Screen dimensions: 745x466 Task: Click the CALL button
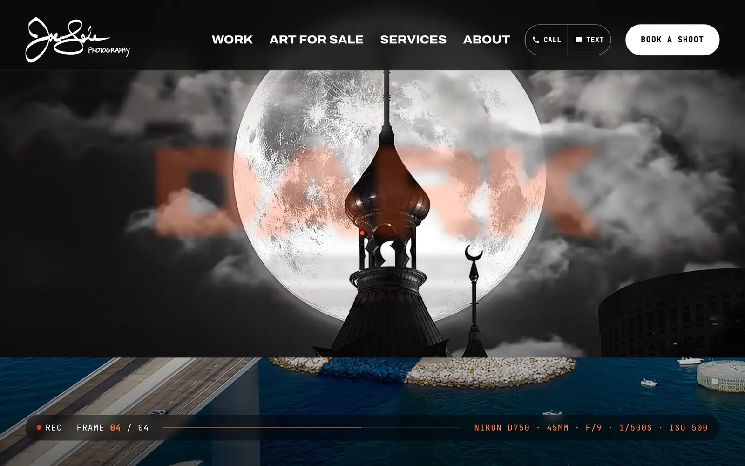(x=547, y=40)
